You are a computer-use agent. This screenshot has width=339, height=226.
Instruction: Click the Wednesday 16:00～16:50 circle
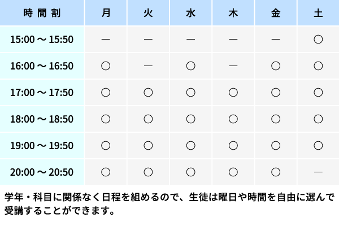[x=190, y=66]
